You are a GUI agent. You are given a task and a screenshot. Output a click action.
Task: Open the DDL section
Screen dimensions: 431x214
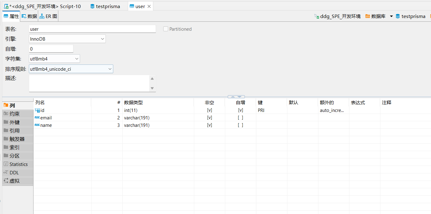tap(18, 172)
